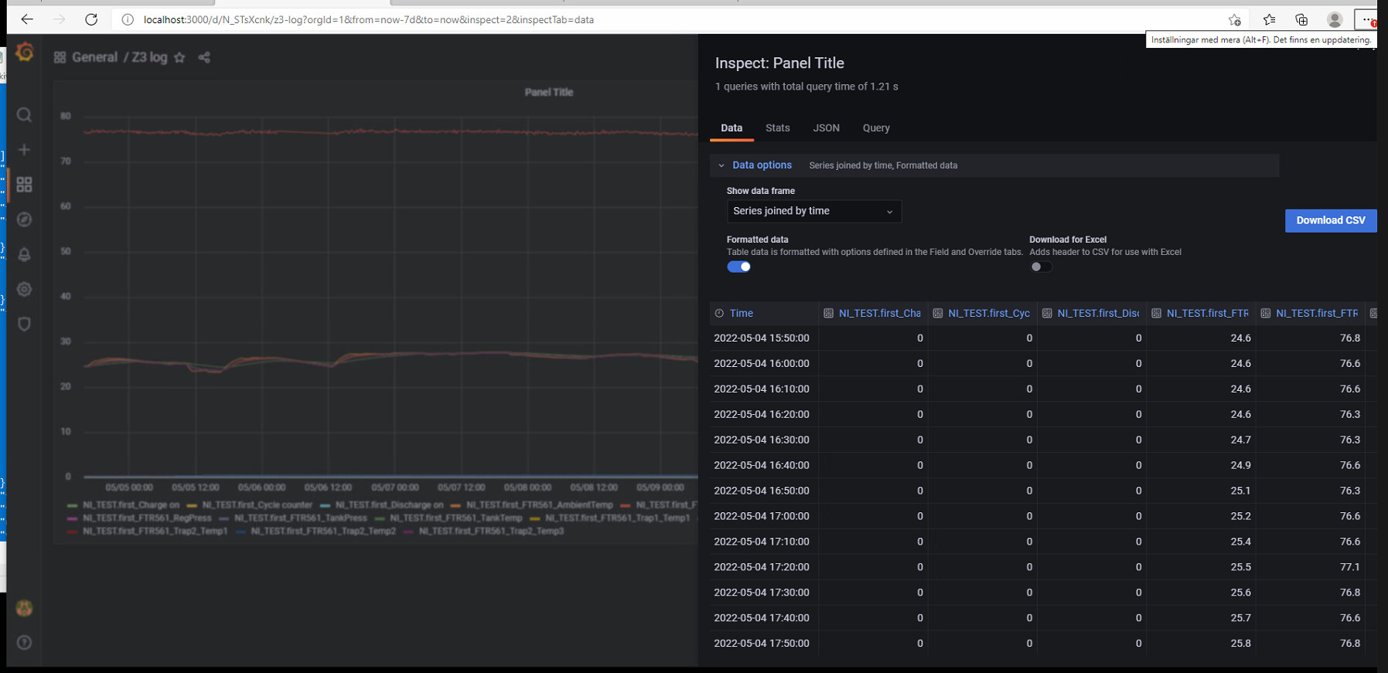Click the 24.9 value in 16:40:00 row
This screenshot has height=673, width=1388.
coord(1240,465)
